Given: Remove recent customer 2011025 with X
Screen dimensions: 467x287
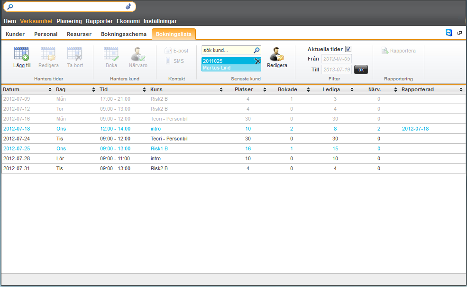Looking at the screenshot, I should point(257,61).
